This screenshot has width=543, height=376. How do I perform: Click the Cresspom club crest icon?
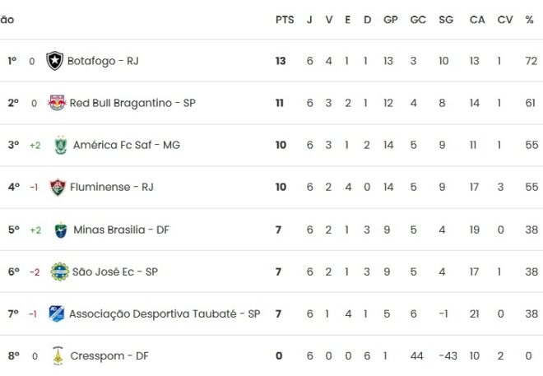(57, 355)
